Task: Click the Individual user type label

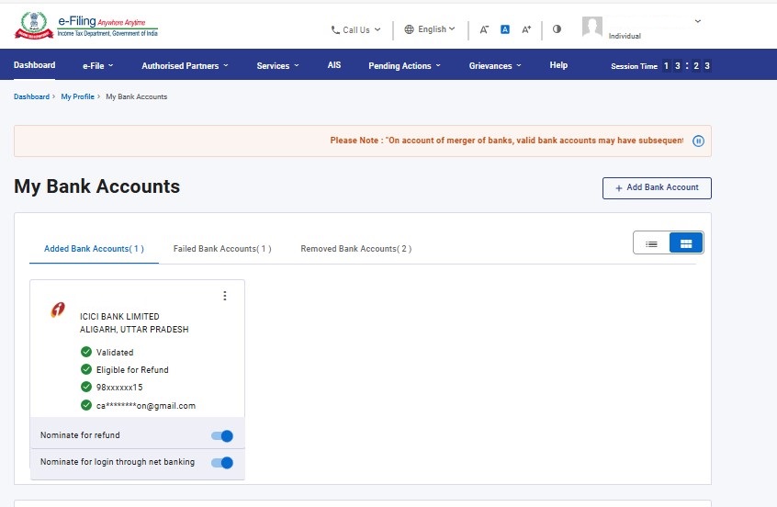Action: [625, 36]
